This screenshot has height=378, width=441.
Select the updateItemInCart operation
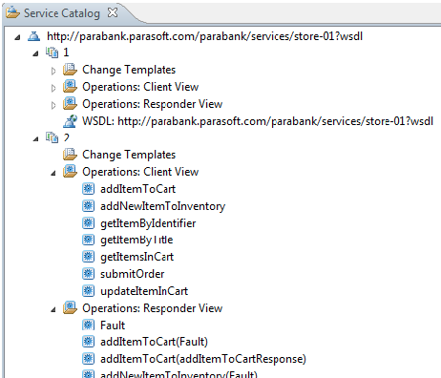point(144,291)
